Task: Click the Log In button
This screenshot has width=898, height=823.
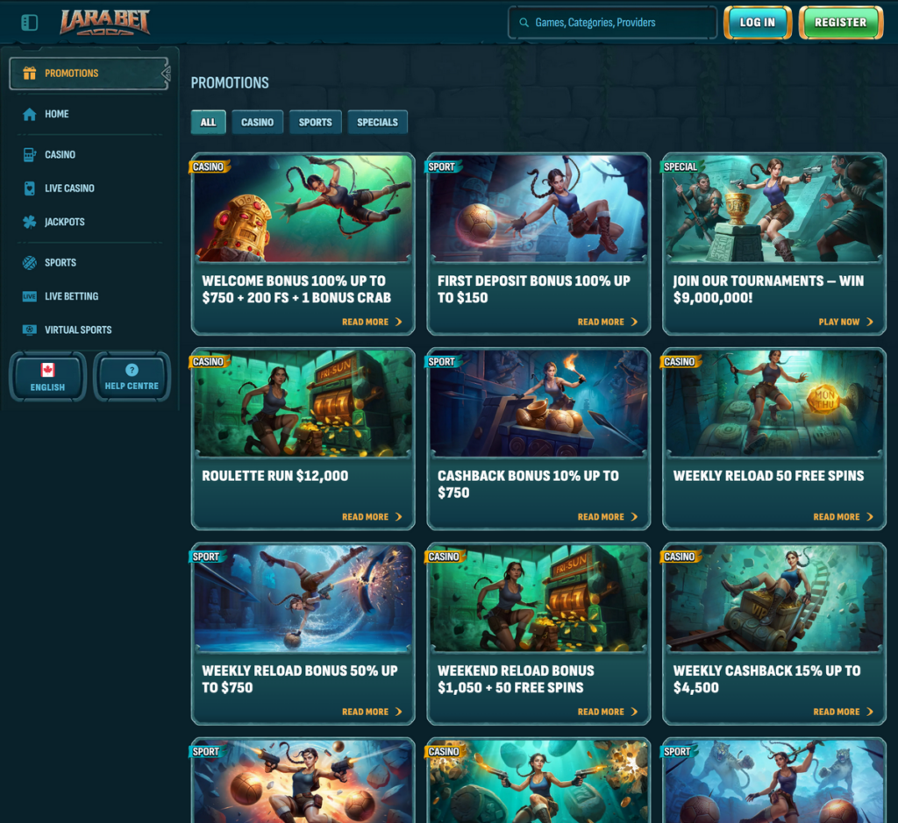Action: (x=757, y=23)
